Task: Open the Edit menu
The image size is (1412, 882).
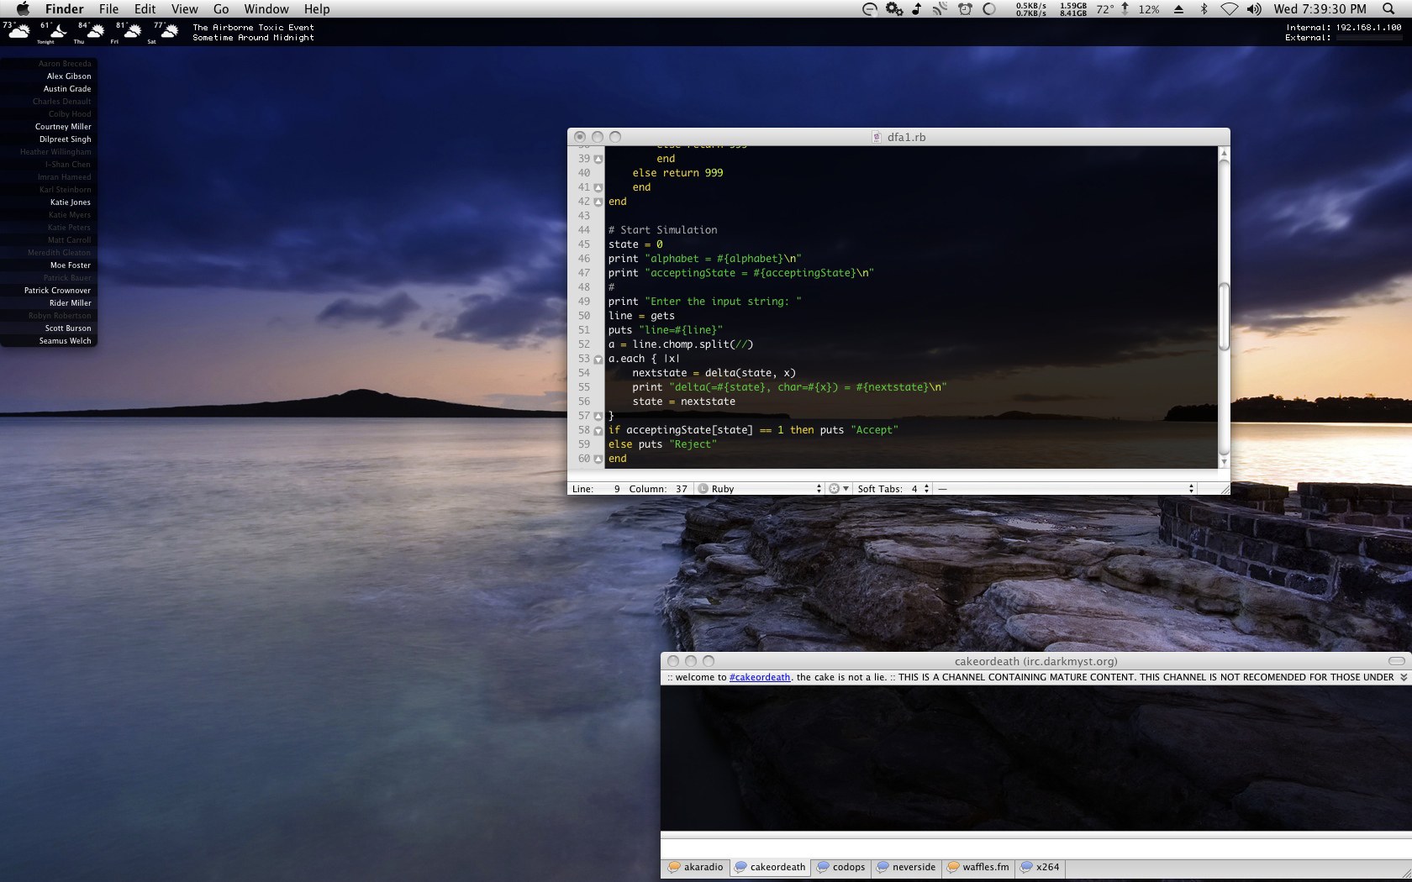Action: point(145,9)
